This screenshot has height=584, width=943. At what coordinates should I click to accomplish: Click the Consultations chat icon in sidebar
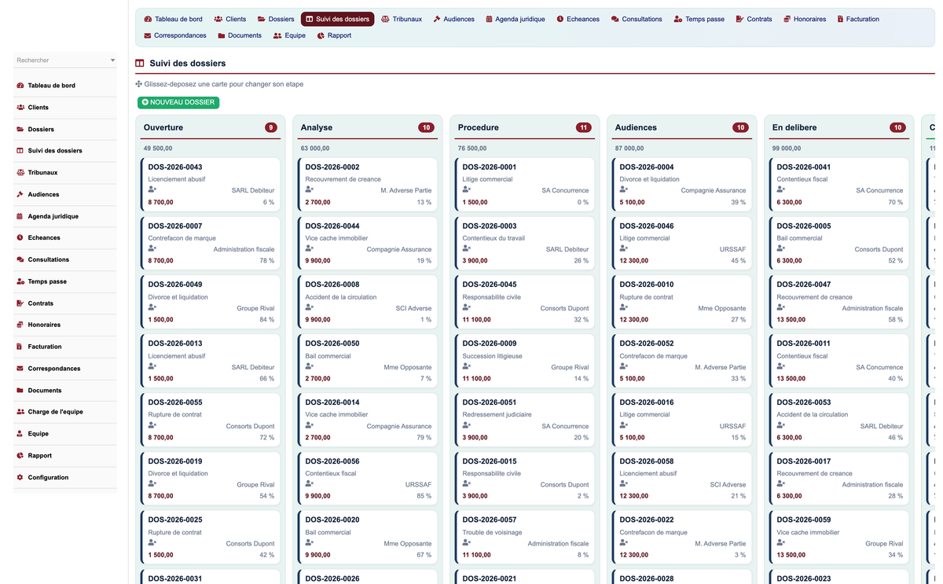tap(20, 259)
